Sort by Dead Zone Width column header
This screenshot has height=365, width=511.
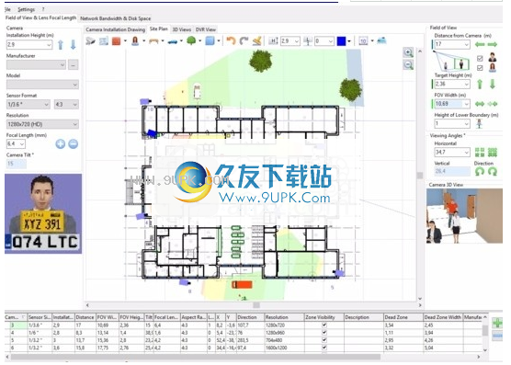442,317
